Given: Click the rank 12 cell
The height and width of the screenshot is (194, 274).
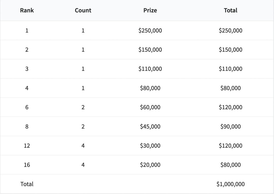Looking at the screenshot, I should pos(27,146).
